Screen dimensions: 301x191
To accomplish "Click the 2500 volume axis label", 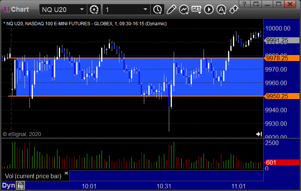I will pyautogui.click(x=272, y=143).
